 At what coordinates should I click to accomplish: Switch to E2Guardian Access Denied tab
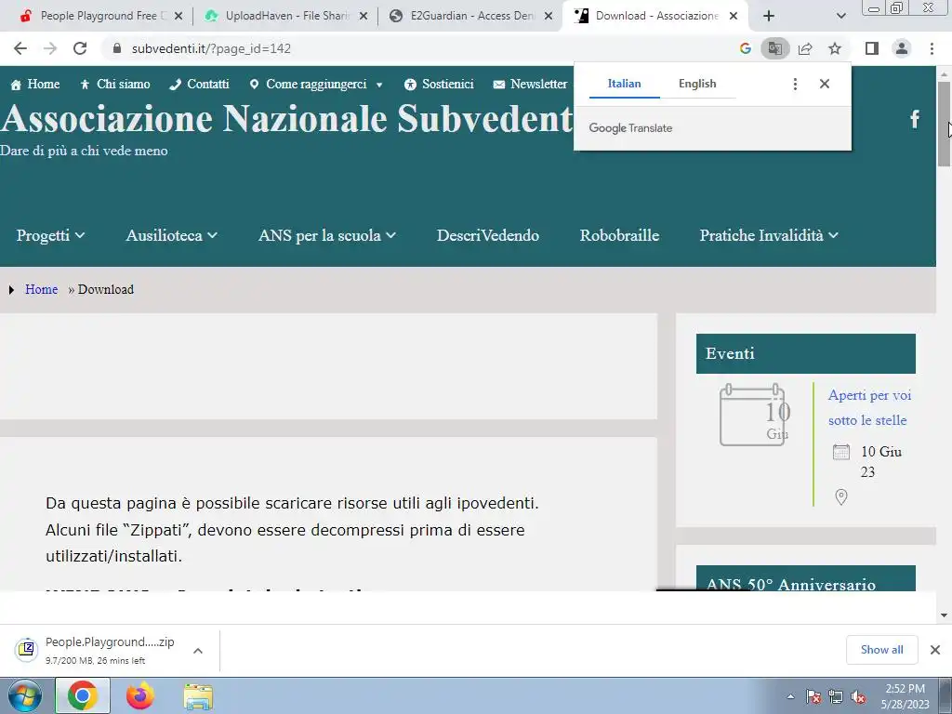[x=470, y=16]
